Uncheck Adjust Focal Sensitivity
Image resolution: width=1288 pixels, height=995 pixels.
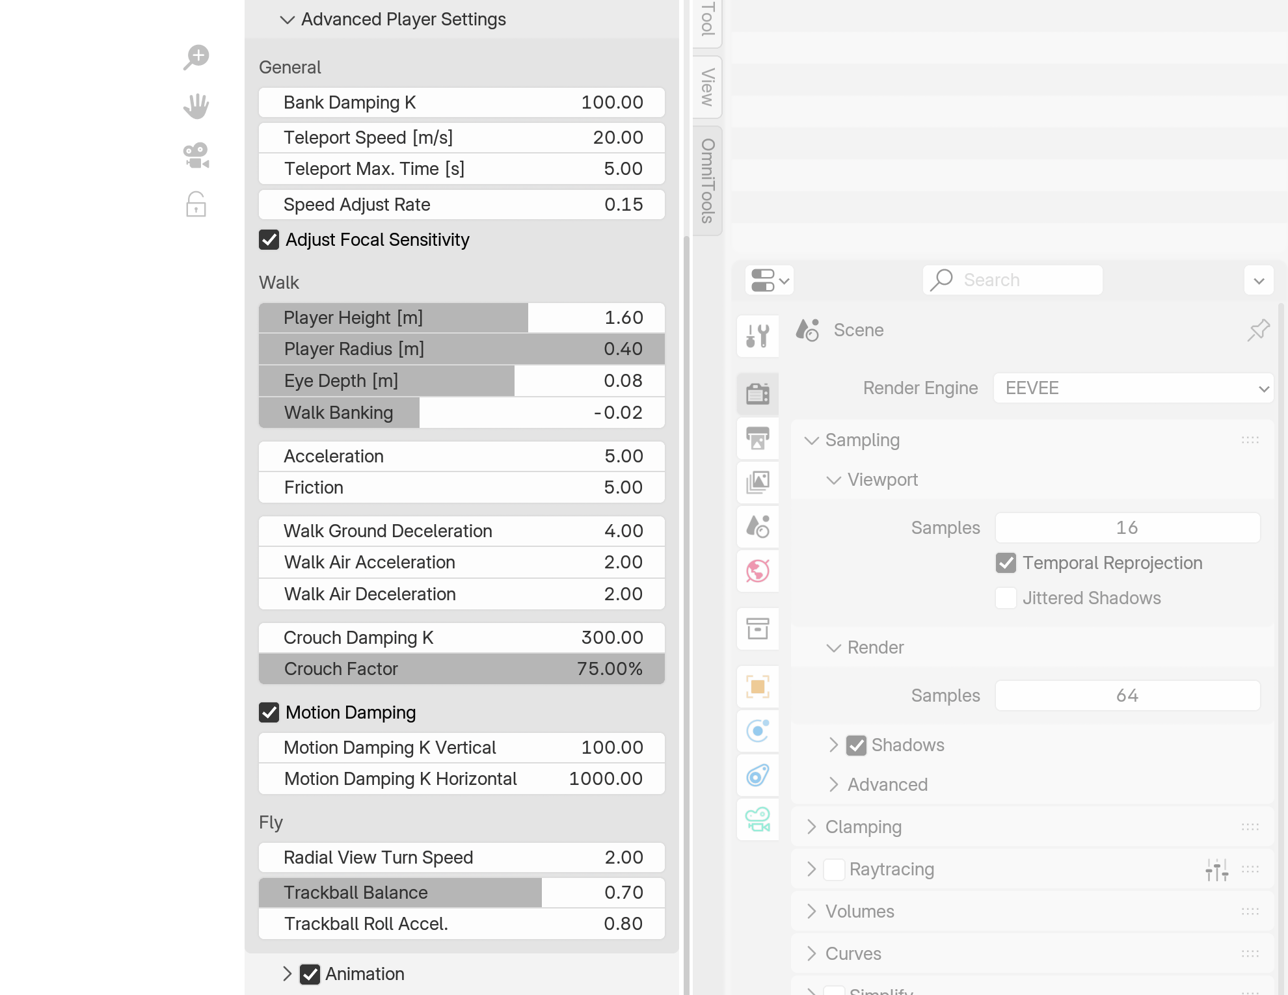(x=269, y=240)
